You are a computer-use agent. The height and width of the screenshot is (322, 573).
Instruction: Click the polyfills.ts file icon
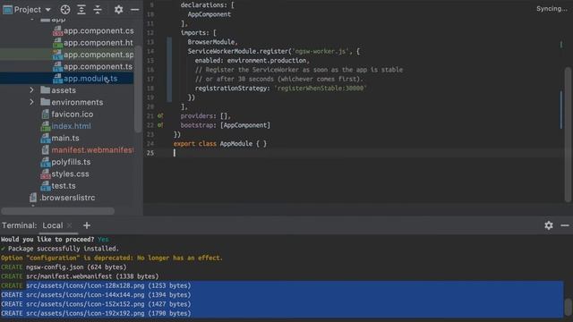click(46, 162)
